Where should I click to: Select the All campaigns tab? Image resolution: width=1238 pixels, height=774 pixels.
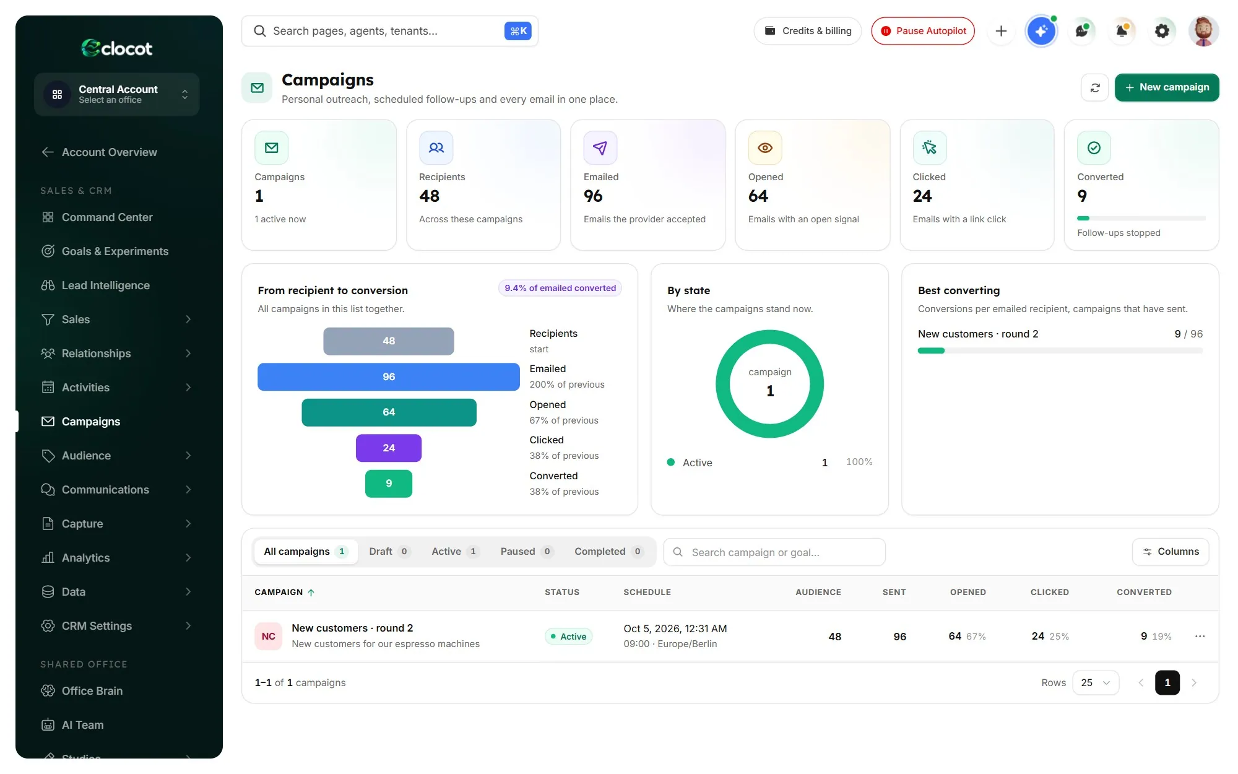pos(306,552)
